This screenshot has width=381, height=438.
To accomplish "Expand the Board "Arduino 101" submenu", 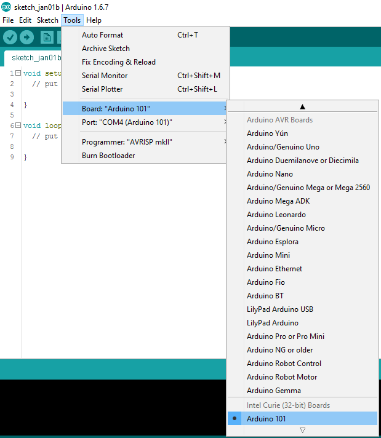I will 144,108.
